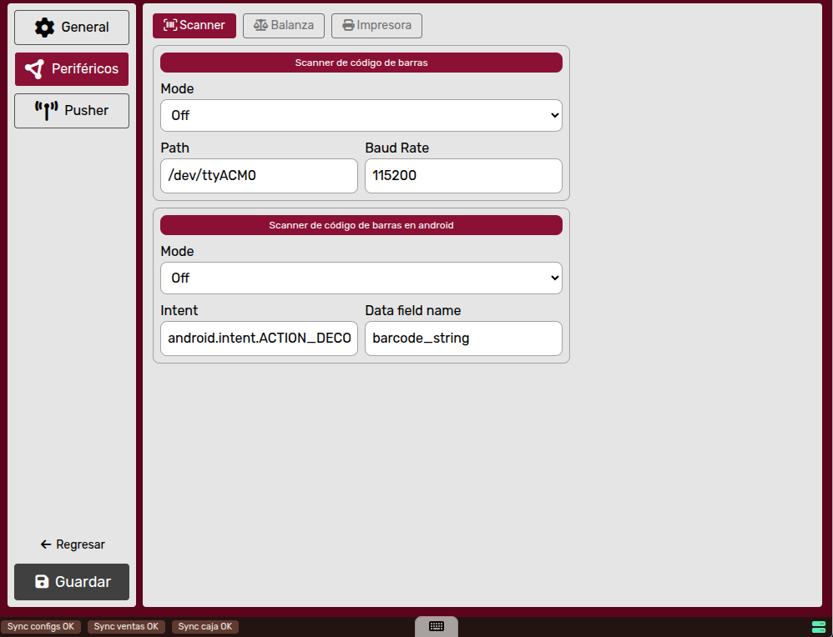Click the green server status icon
833x637 pixels.
(x=818, y=626)
